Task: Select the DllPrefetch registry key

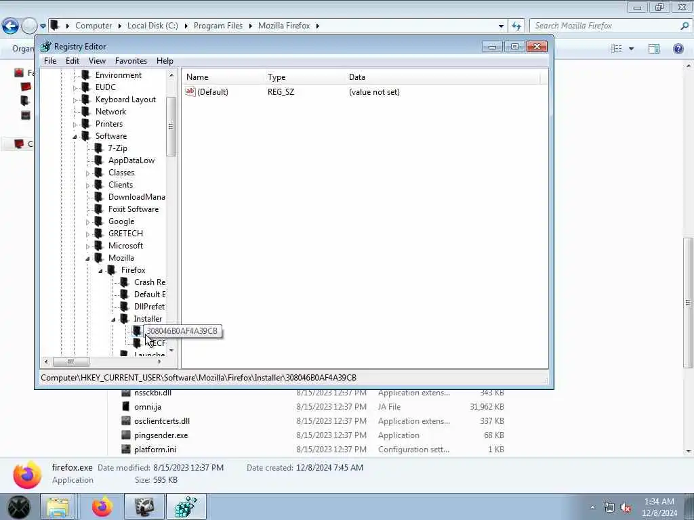Action: click(x=150, y=307)
